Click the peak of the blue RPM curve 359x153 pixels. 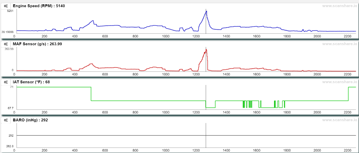(206, 11)
